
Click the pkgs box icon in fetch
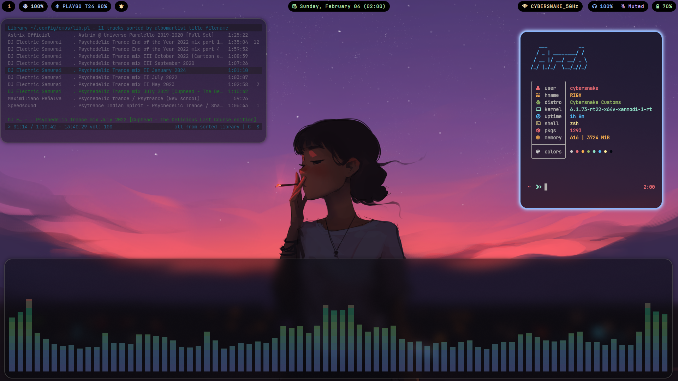coord(538,131)
